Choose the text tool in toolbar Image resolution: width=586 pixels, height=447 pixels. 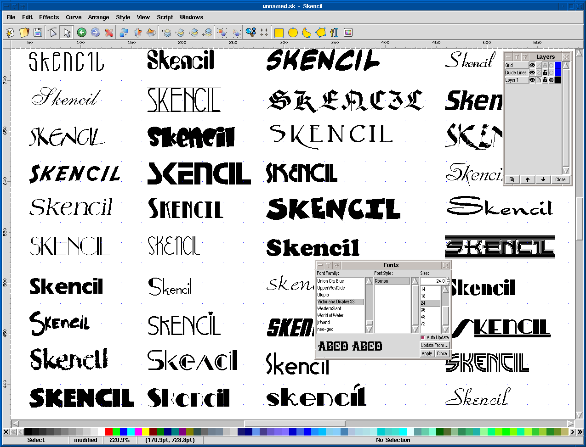pyautogui.click(x=334, y=33)
